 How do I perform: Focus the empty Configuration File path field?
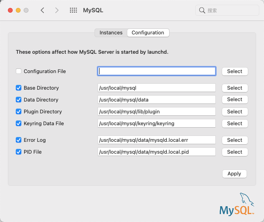pos(157,71)
